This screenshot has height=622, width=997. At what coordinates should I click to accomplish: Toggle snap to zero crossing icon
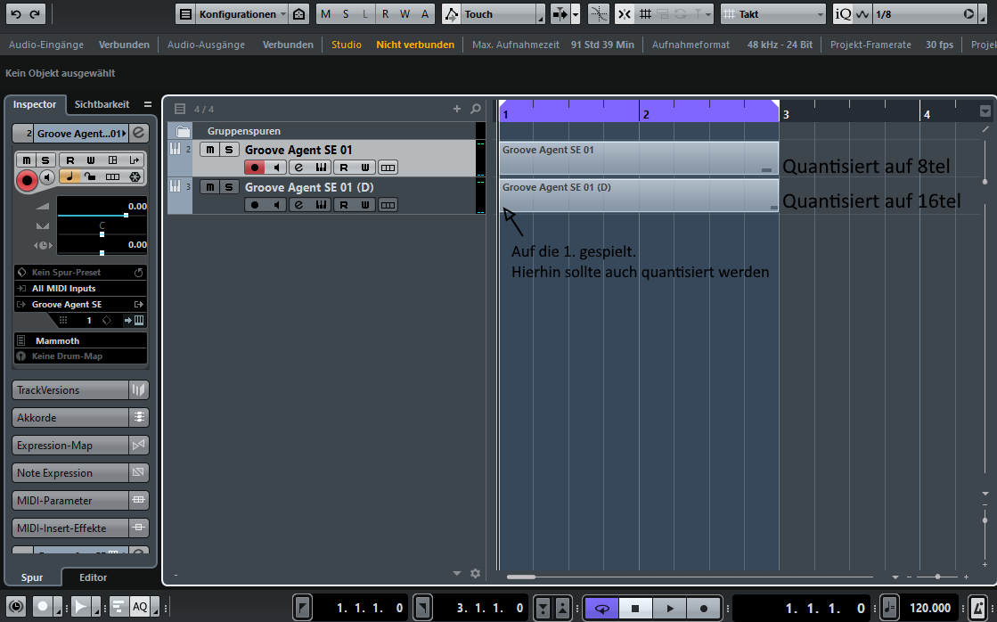pyautogui.click(x=599, y=14)
